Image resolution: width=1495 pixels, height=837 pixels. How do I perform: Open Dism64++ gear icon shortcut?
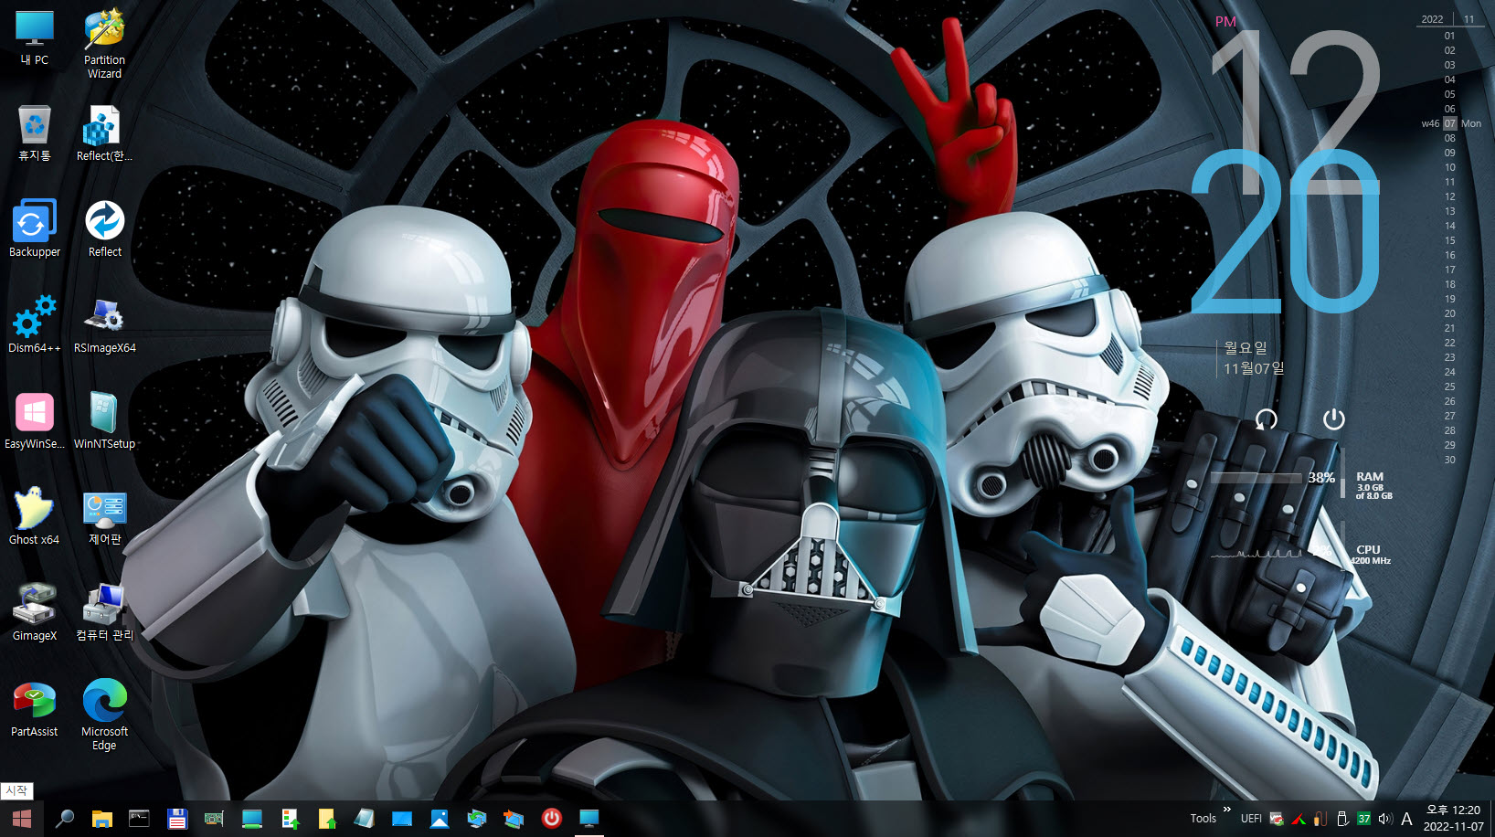tap(35, 325)
